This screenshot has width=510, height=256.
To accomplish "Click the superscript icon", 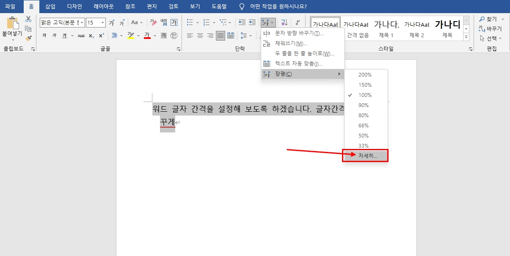I will (102, 36).
